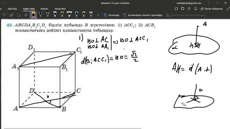The height and width of the screenshot is (129, 230).
Task: Click the account email mathlabskz@gmail.com
Action: tap(189, 3)
